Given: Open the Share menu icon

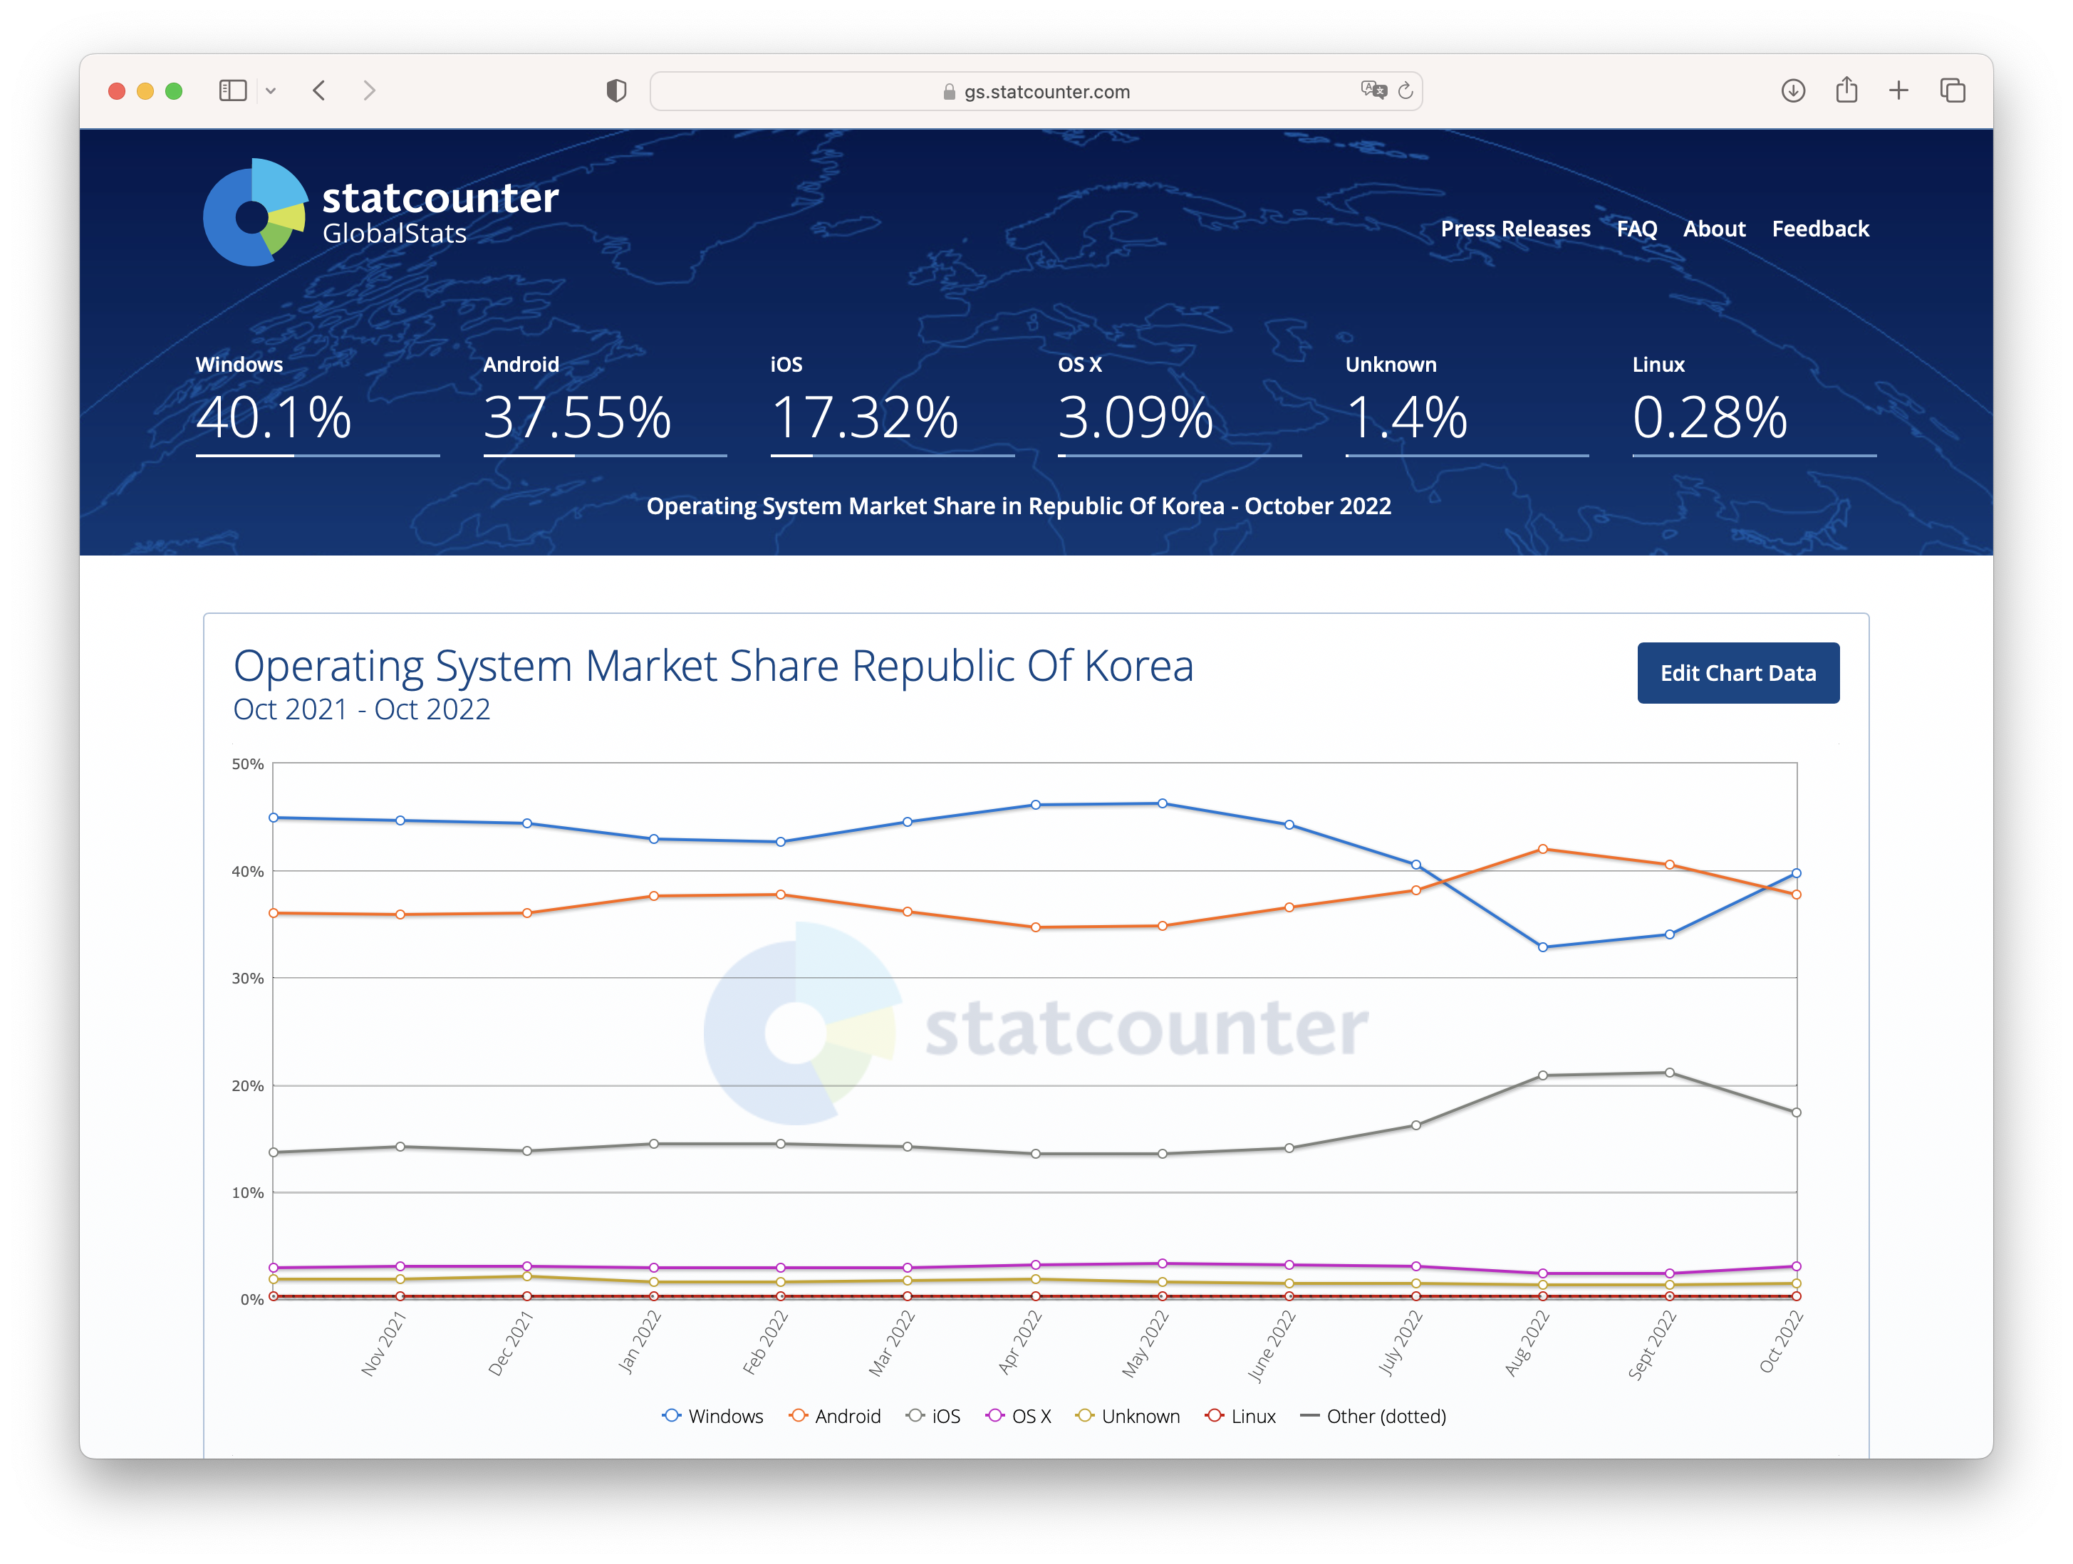Looking at the screenshot, I should (1846, 90).
